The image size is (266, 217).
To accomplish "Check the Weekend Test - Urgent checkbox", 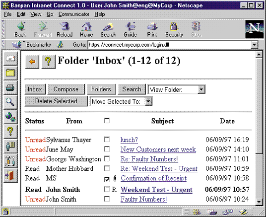I will pyautogui.click(x=107, y=189).
